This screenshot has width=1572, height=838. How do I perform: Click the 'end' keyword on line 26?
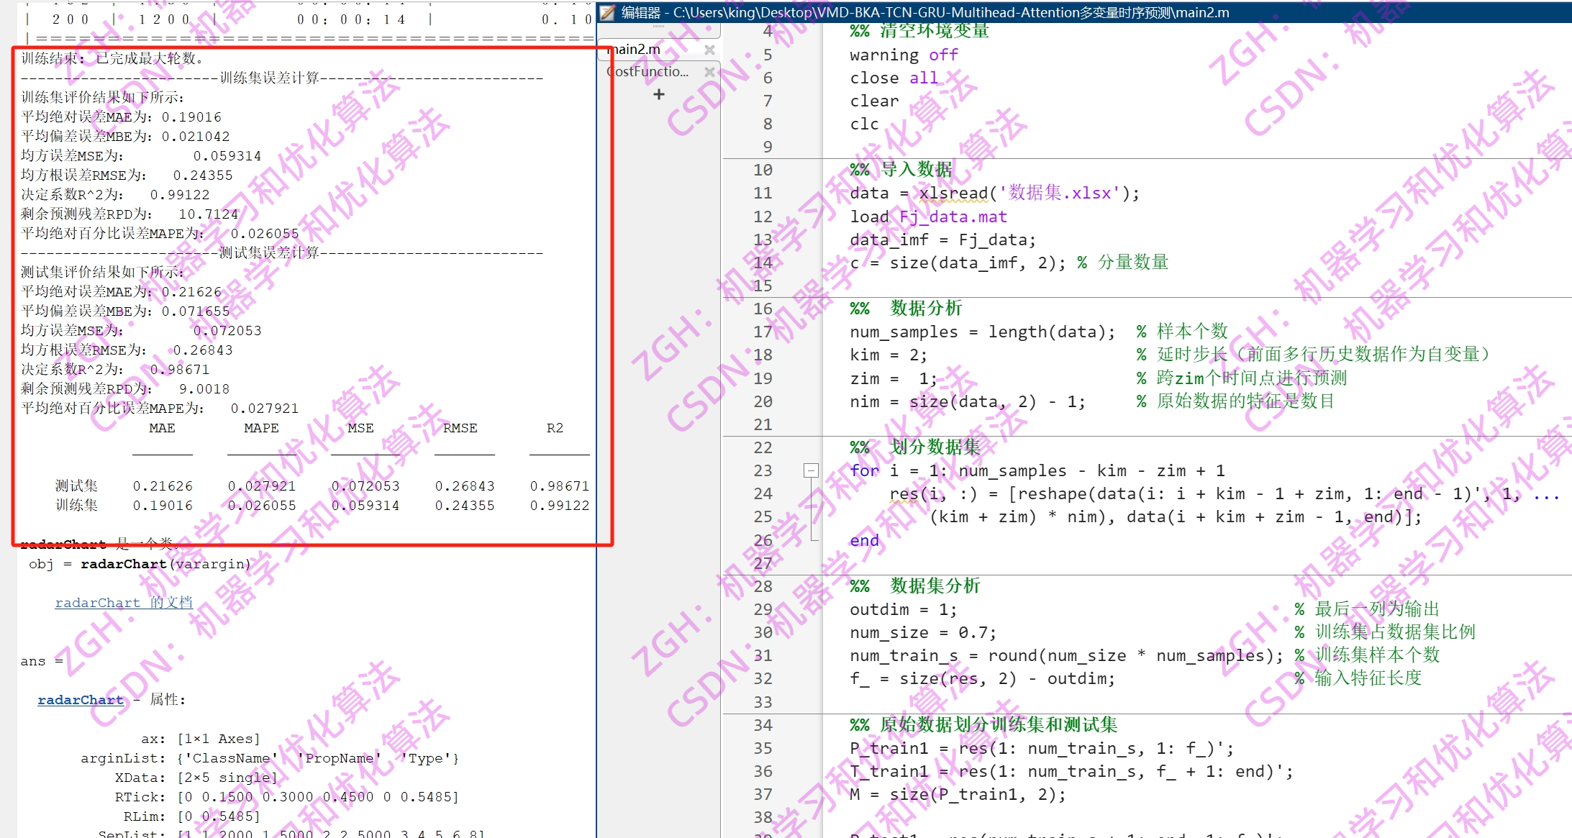[864, 540]
